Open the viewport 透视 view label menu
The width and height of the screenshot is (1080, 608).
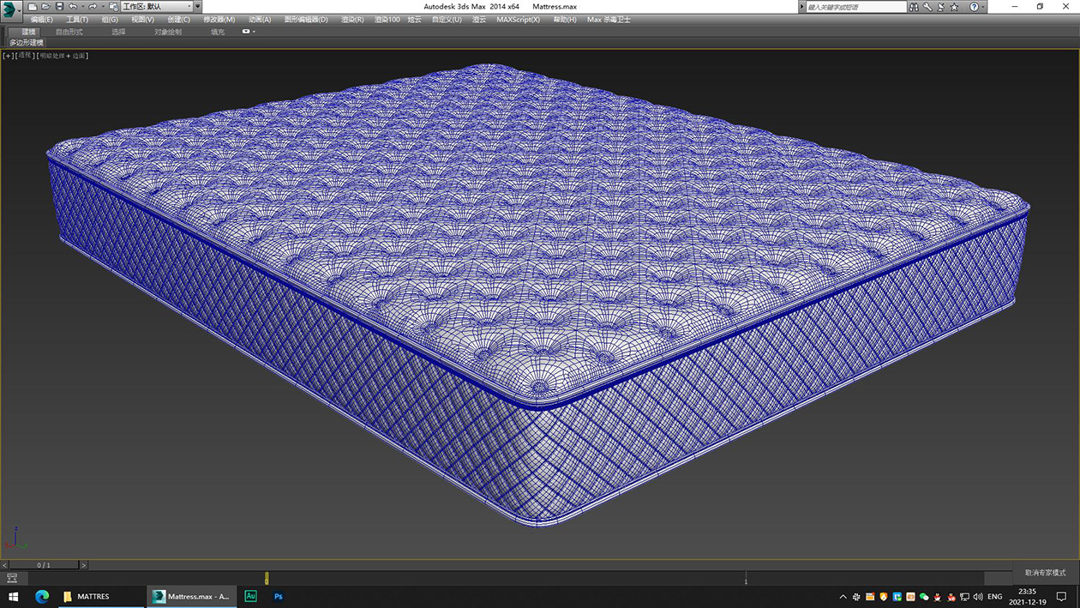click(25, 56)
